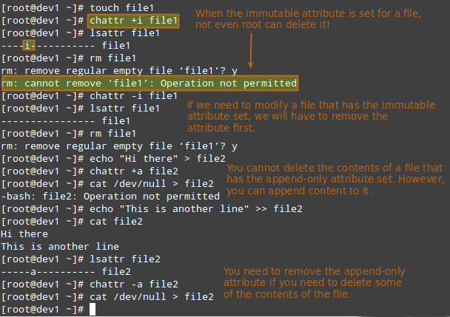Click the 'cat file2' command
The image size is (450, 317).
116,222
